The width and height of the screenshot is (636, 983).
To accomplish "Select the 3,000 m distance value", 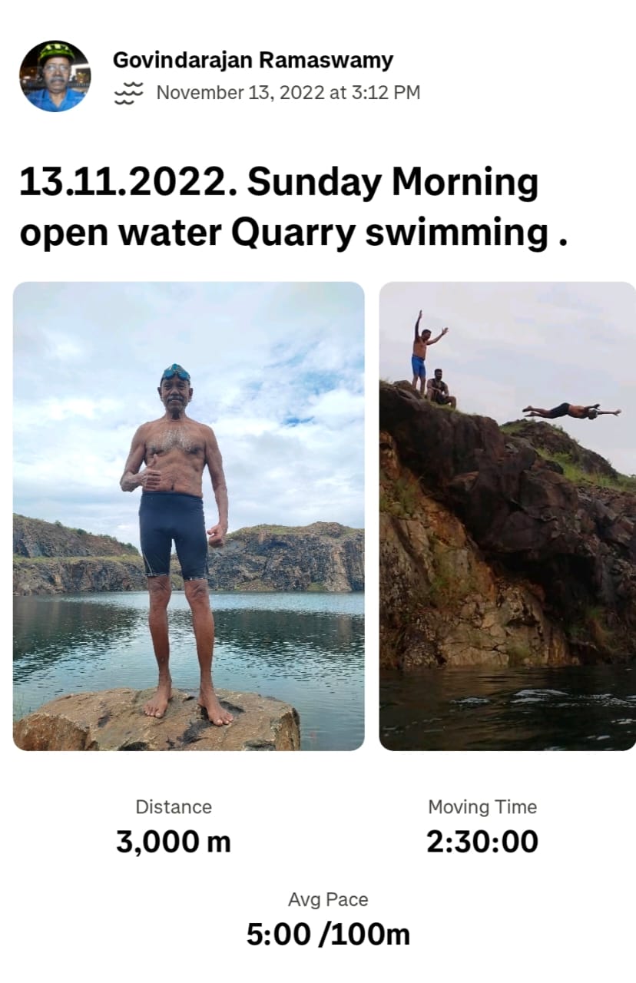I will point(174,842).
